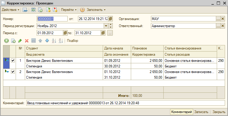
Task: Click the Период с date field 01.09.2012
Action: pos(50,33)
